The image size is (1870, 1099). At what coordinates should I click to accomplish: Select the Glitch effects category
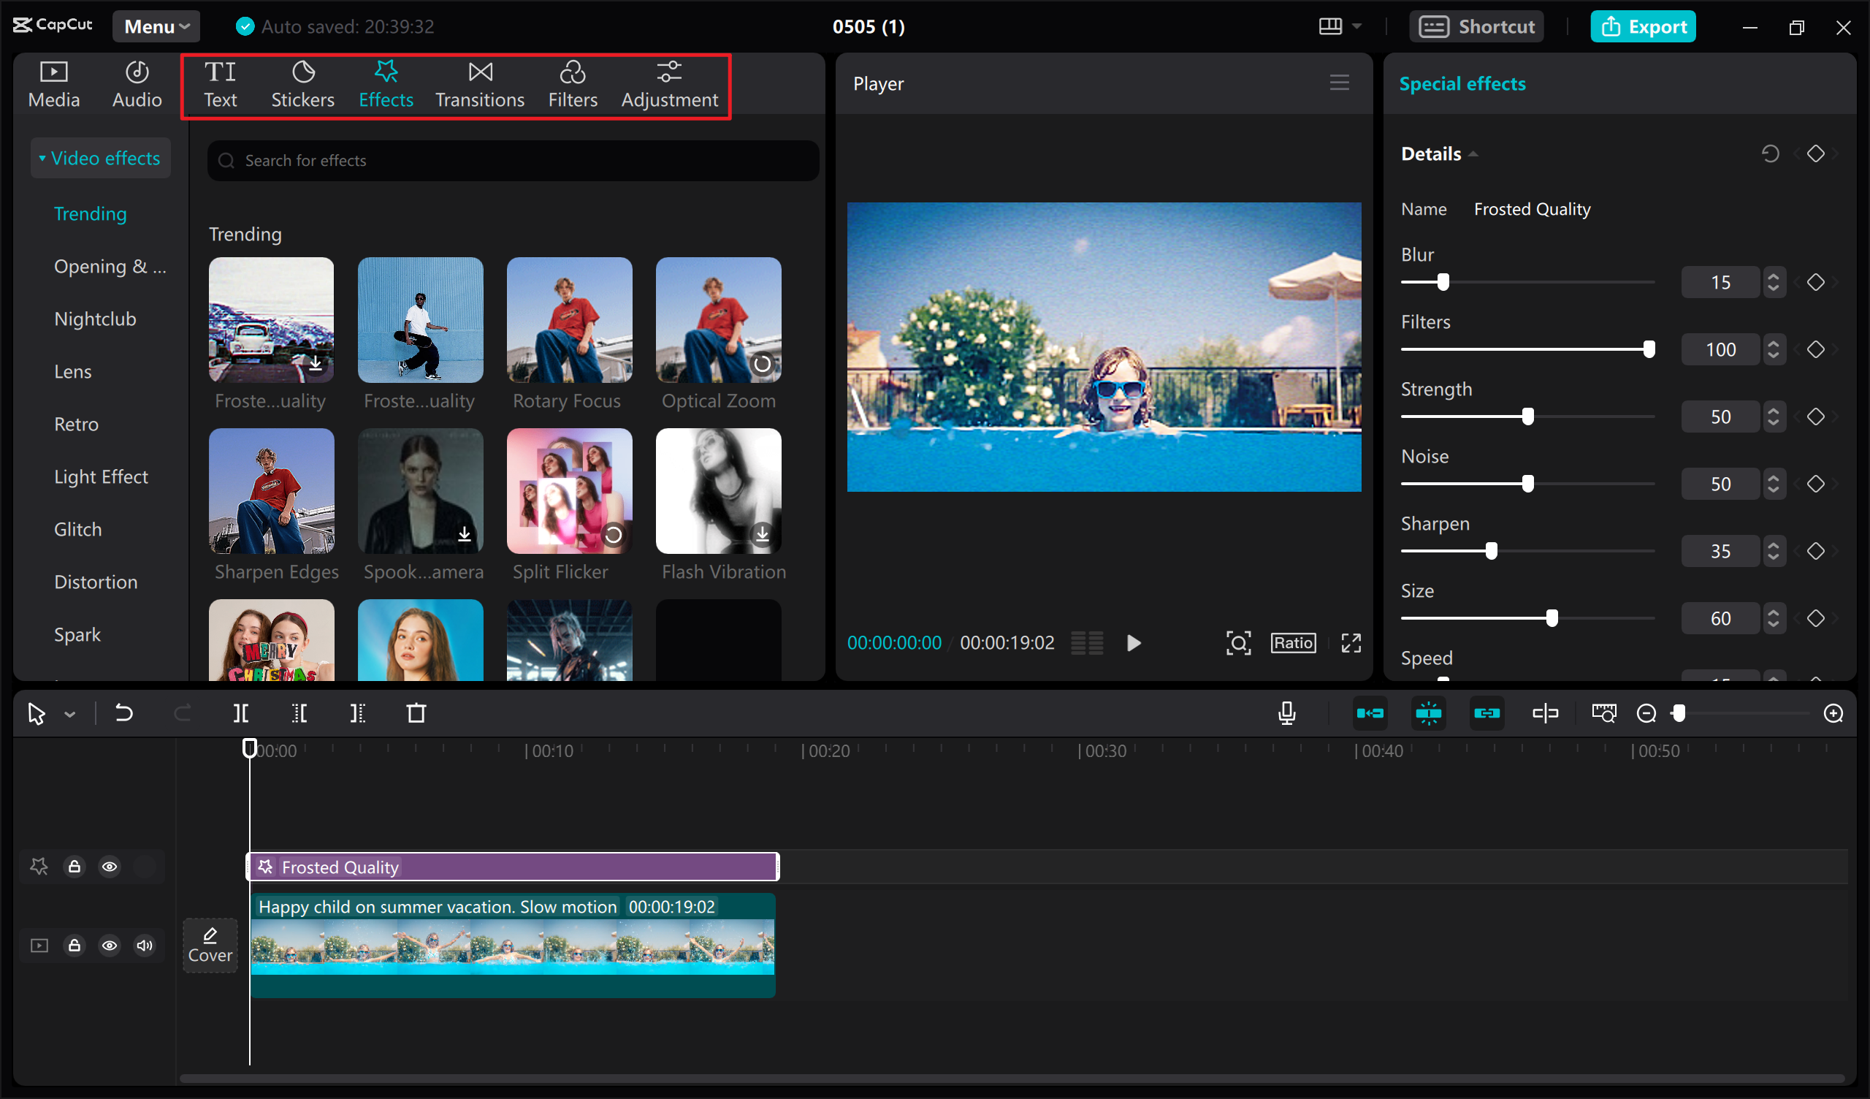[77, 529]
